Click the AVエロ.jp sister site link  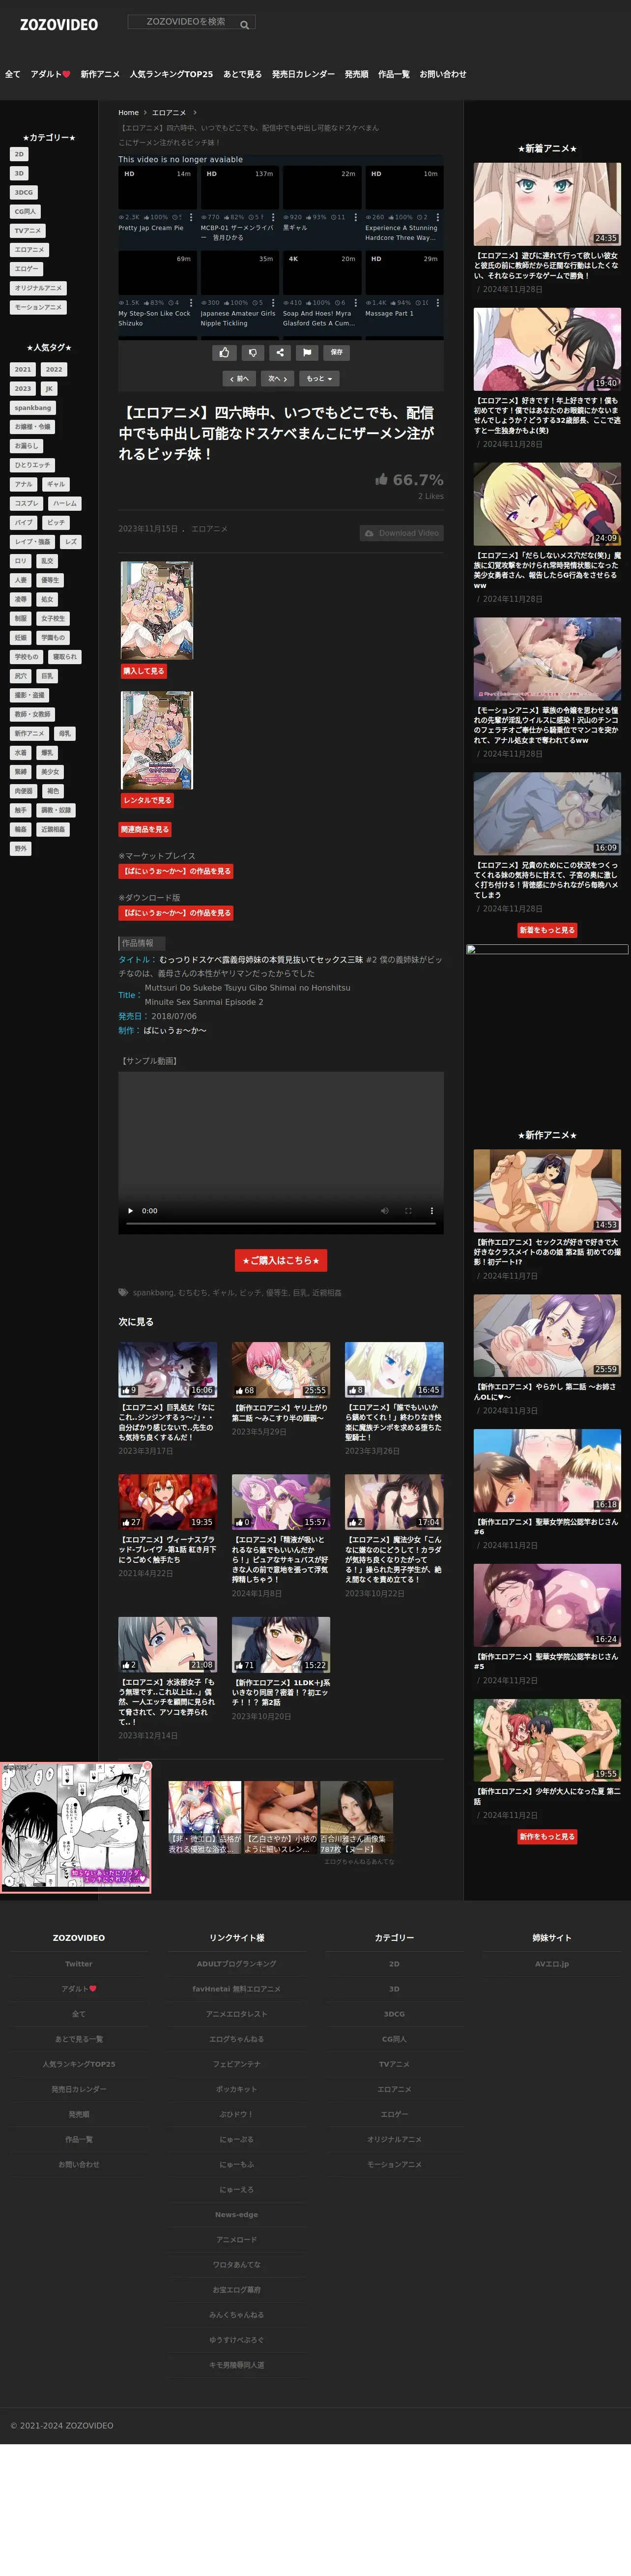pyautogui.click(x=552, y=1964)
